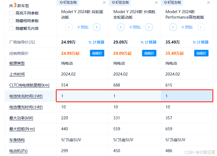217x156 pixels.
Task: Remove the Performance model column
Action: 208,2
